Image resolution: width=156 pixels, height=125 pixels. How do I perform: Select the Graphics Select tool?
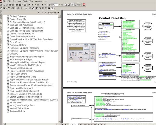tap(14, 8)
